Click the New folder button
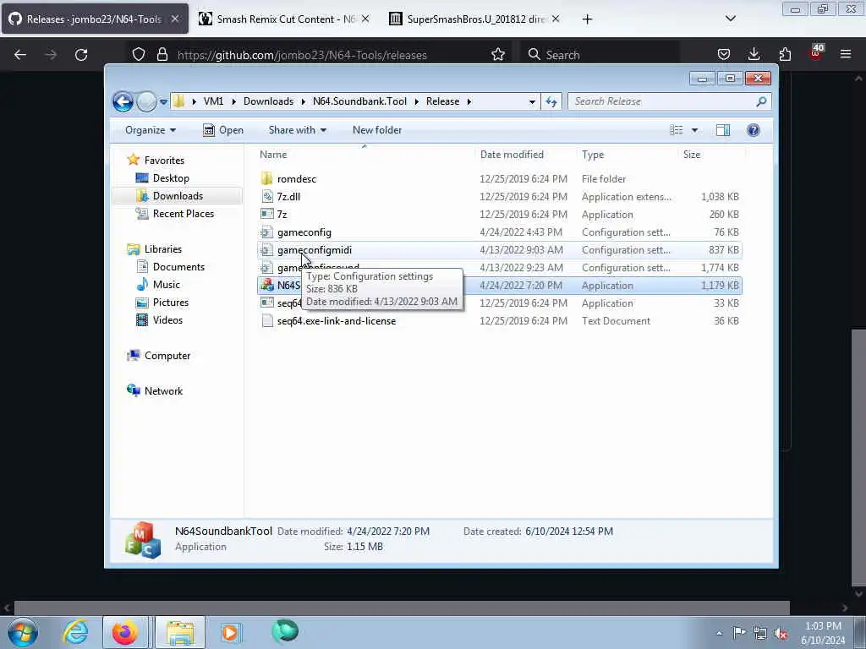Image resolution: width=866 pixels, height=649 pixels. (x=377, y=130)
